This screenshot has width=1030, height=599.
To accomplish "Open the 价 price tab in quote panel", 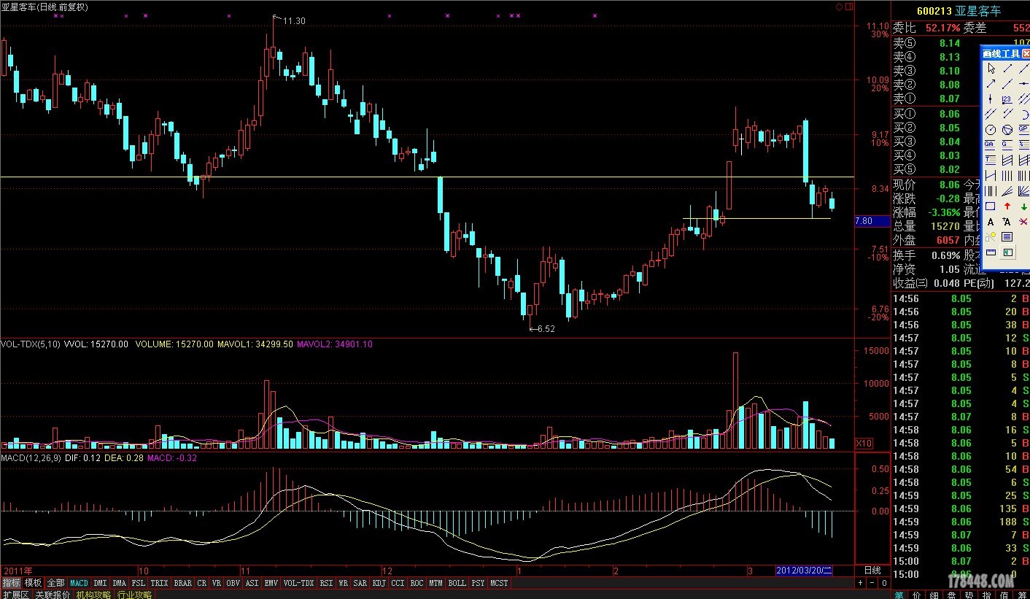I will pyautogui.click(x=917, y=595).
